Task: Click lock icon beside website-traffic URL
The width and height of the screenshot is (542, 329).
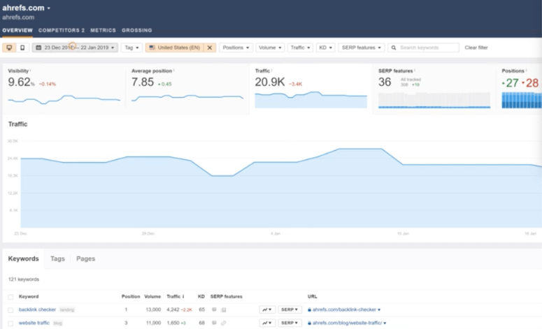Action: point(309,323)
